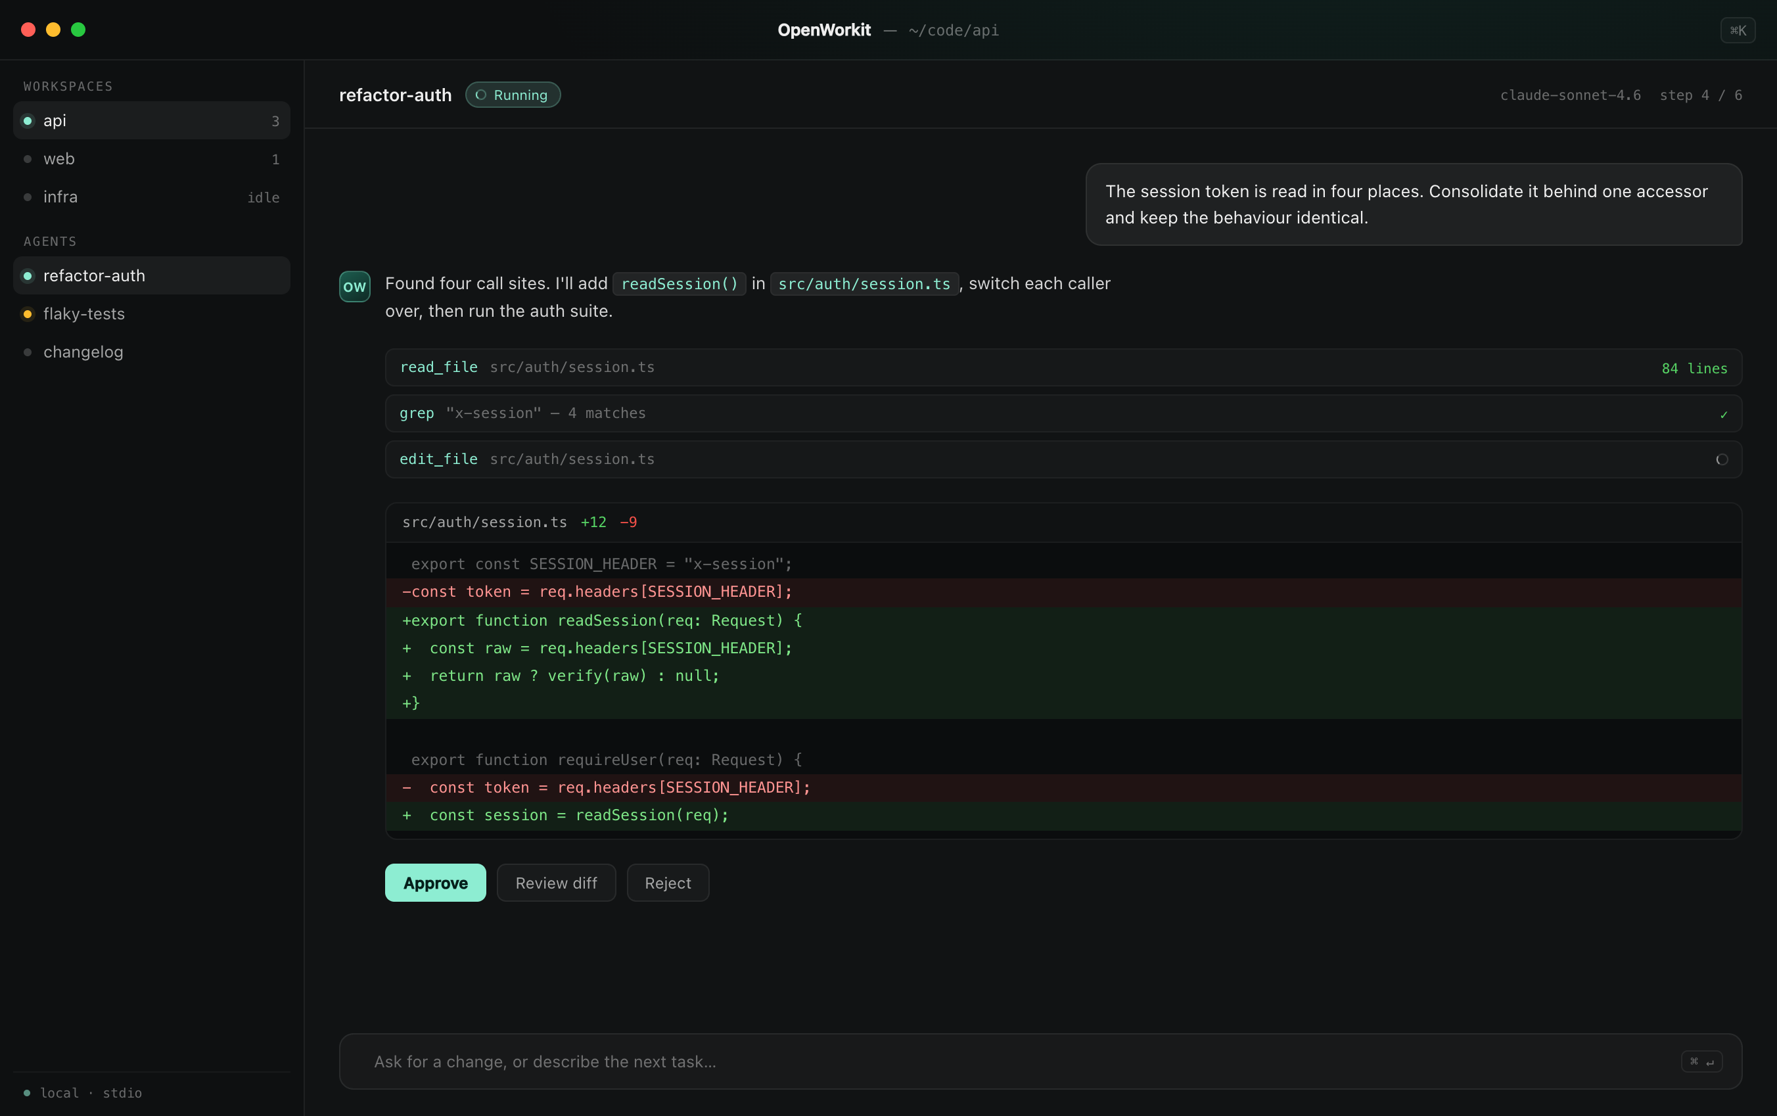The image size is (1777, 1116).
Task: Click the count badge 3 on api
Action: (275, 121)
